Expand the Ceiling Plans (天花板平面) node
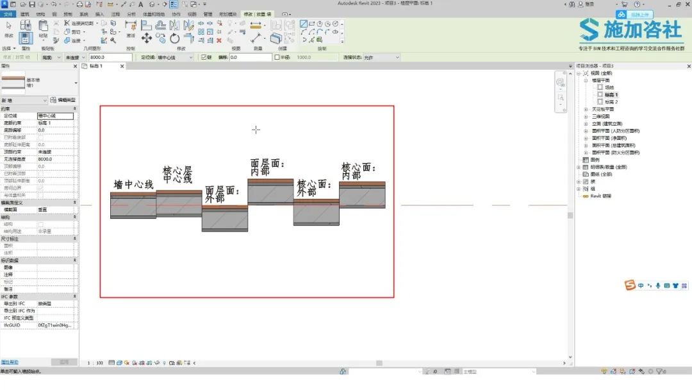This screenshot has height=390, width=692. pyautogui.click(x=586, y=109)
